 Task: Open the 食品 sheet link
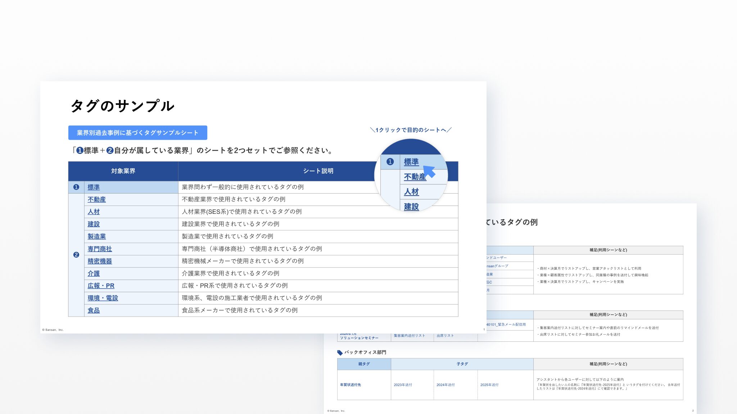point(94,310)
